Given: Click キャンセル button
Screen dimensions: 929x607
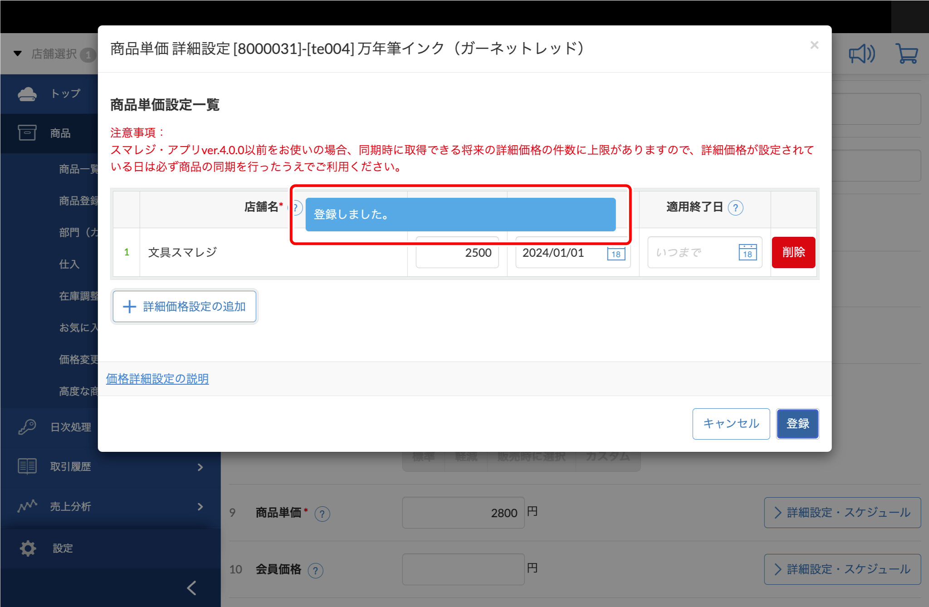Looking at the screenshot, I should pyautogui.click(x=731, y=424).
